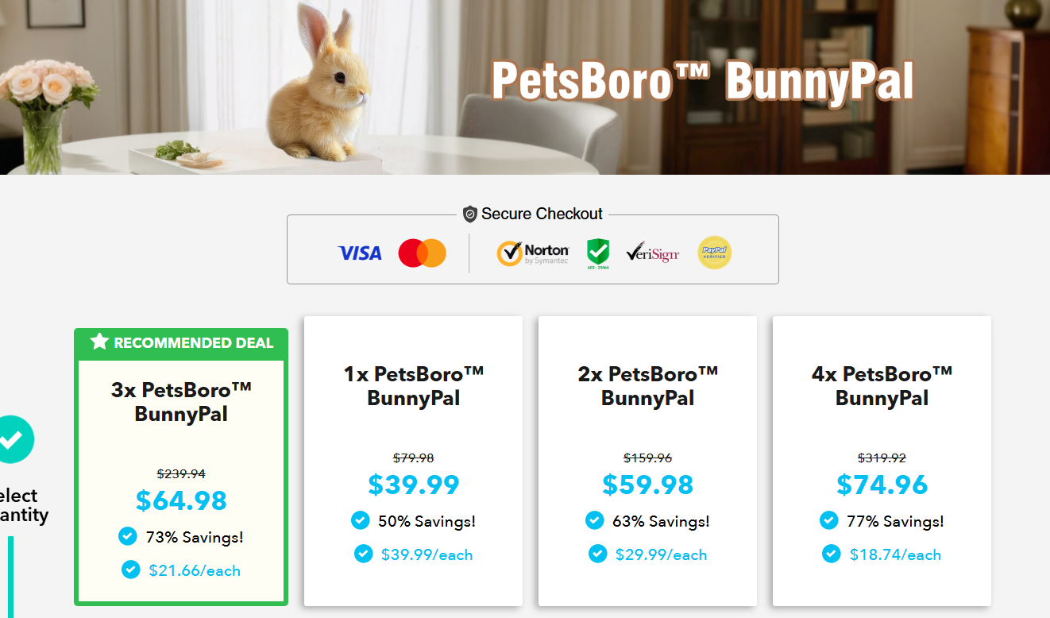Click the $18.74/each checkmark
Image resolution: width=1050 pixels, height=618 pixels.
[x=831, y=553]
